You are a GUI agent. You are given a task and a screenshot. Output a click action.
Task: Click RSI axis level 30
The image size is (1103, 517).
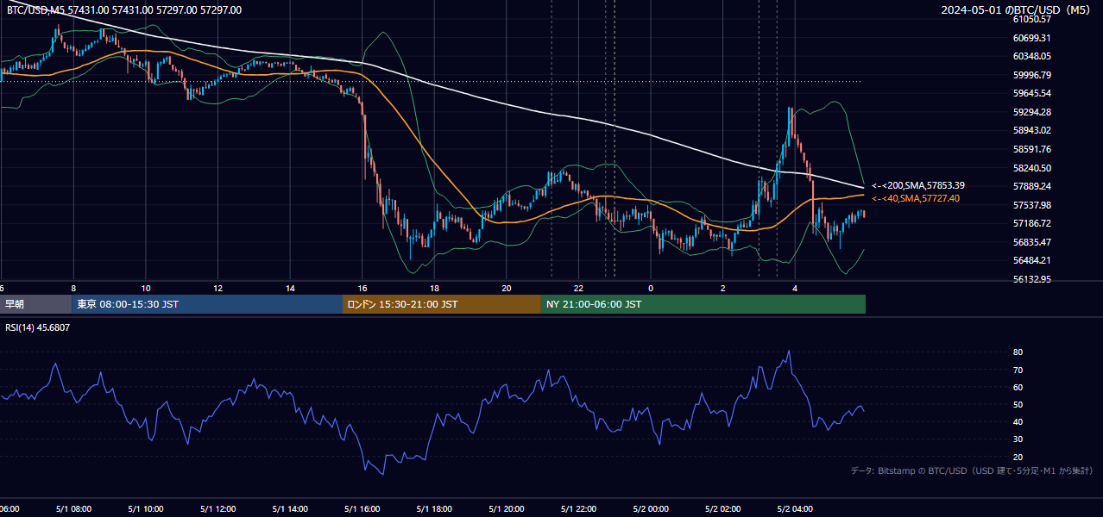(1018, 439)
